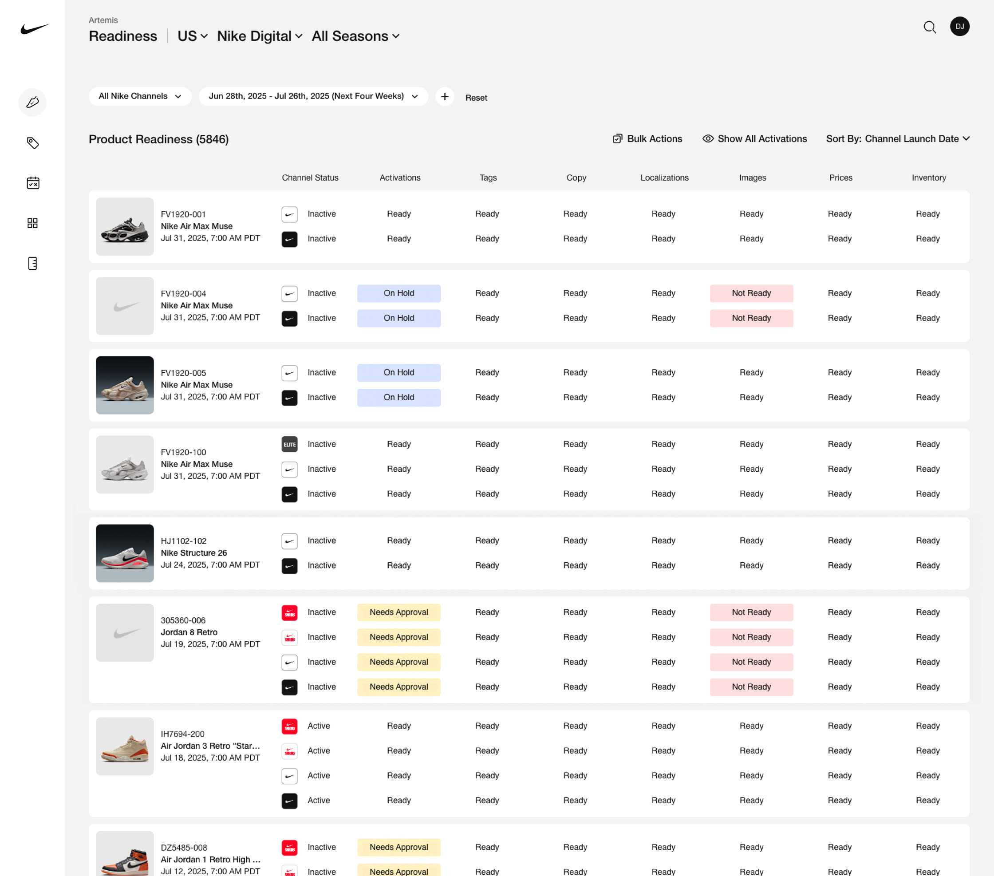Click second On Hold badge for FV1920-005
This screenshot has height=876, width=994.
399,397
